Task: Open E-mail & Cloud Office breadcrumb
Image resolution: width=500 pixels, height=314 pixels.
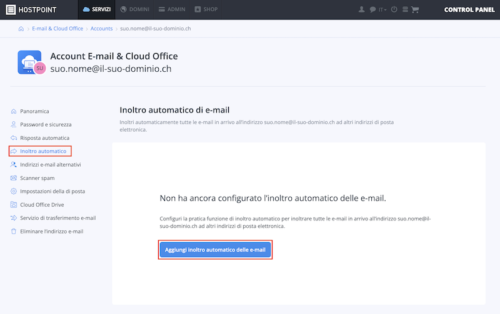Action: (57, 29)
